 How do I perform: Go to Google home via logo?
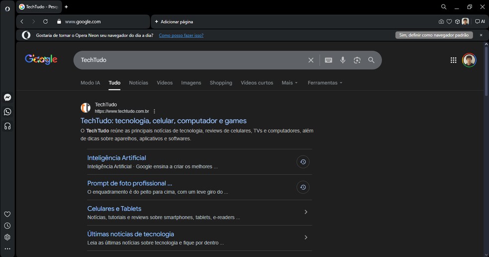tap(41, 59)
